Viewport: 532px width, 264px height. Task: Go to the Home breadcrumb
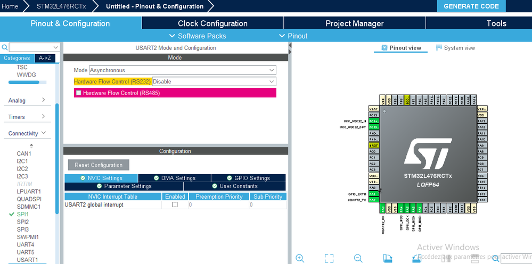coord(10,6)
